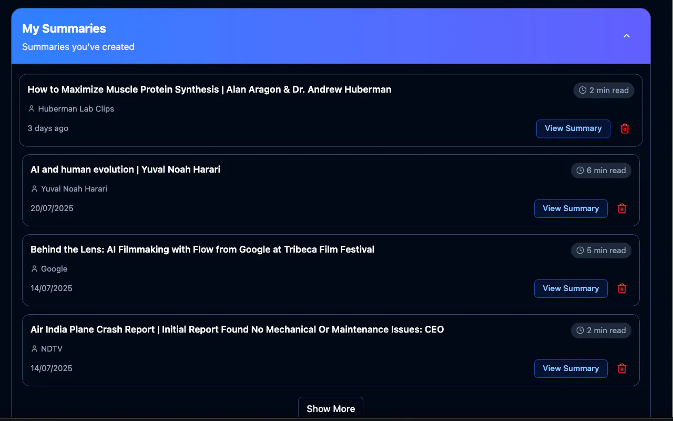Click the 'Summaries you've created' subtitle
The image size is (673, 421).
point(78,47)
